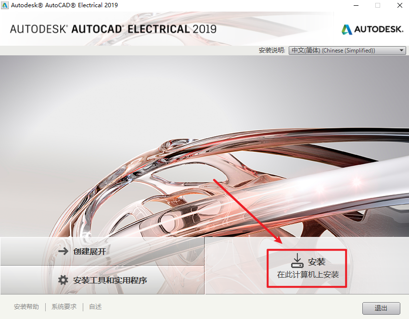Click the AUTOCAD ELECTRICAL 2019 banner title
Viewport: 409px width, 319px height.
113,29
